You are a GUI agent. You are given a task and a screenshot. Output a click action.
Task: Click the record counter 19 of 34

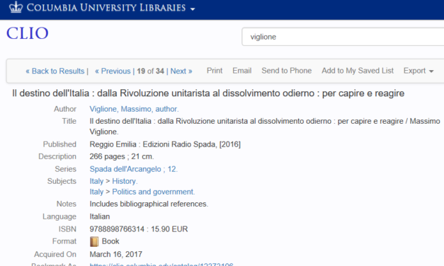[x=150, y=71]
